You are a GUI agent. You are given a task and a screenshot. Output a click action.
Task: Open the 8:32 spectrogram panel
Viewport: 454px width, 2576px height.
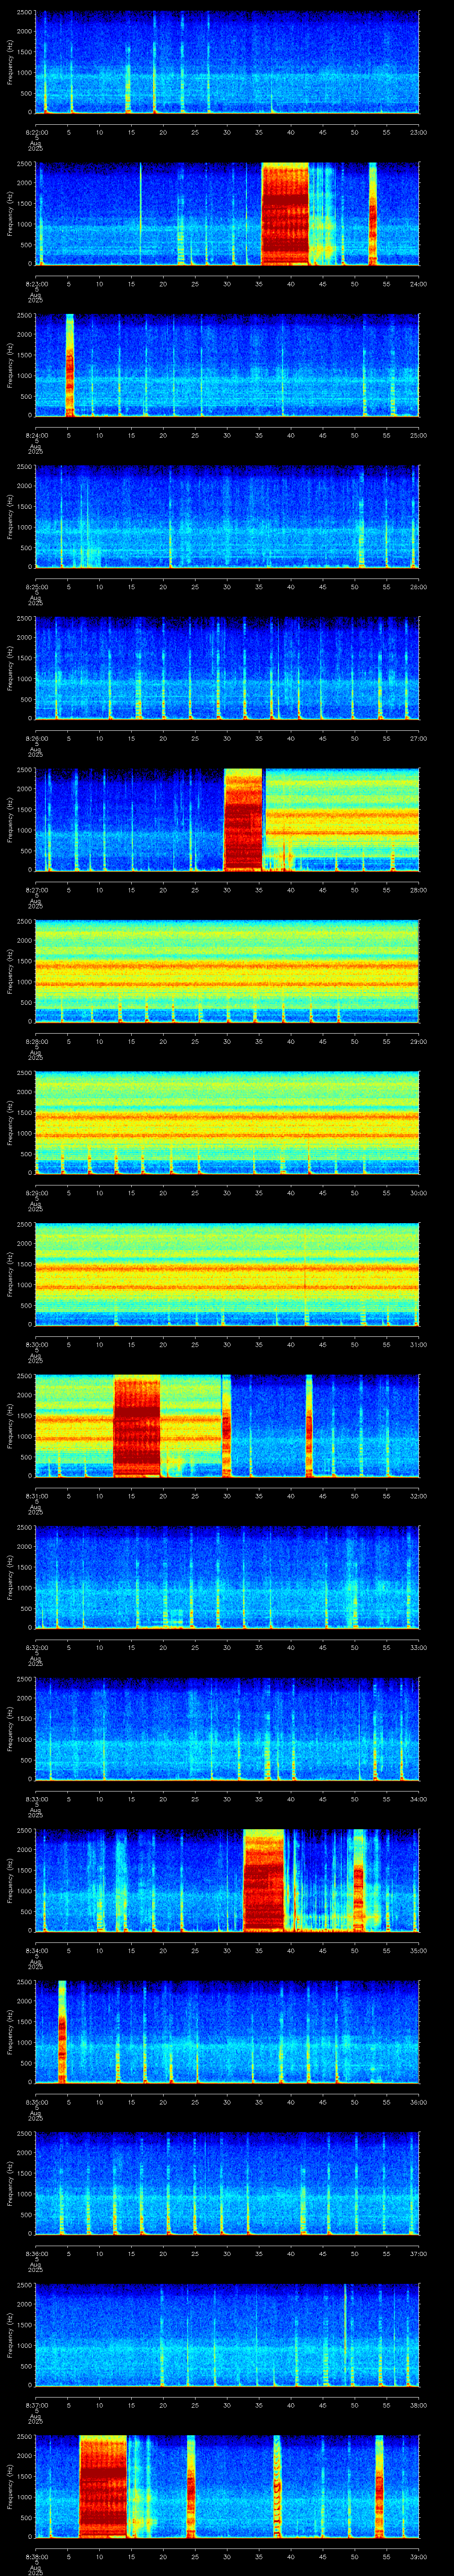click(227, 1577)
